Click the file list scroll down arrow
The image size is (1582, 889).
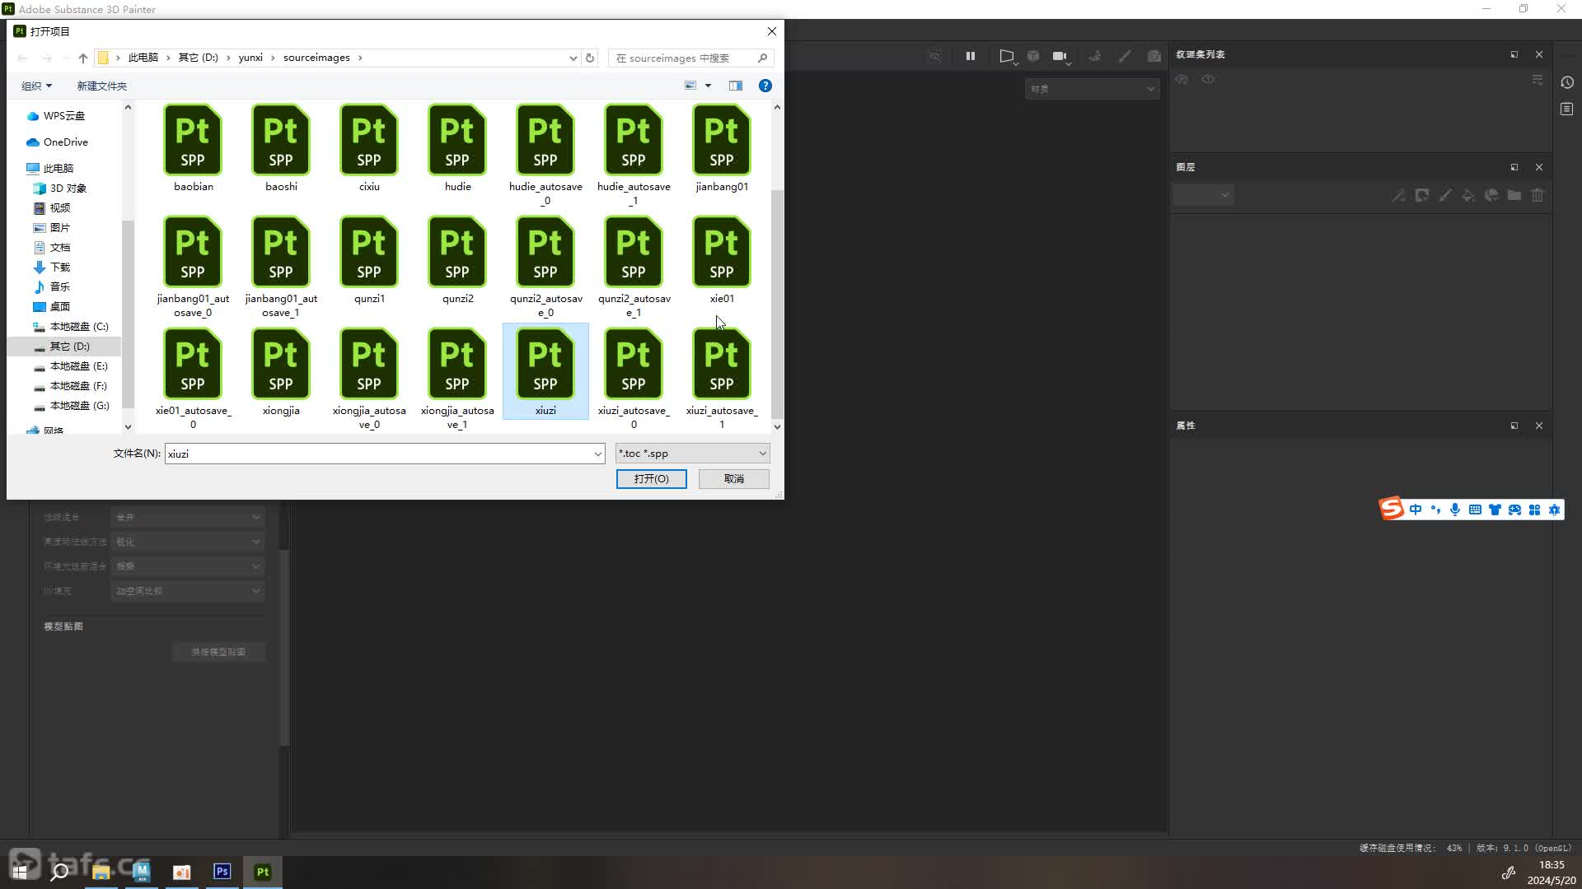(777, 426)
